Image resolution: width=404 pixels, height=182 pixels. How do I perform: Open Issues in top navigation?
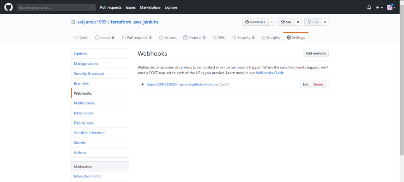[x=131, y=7]
